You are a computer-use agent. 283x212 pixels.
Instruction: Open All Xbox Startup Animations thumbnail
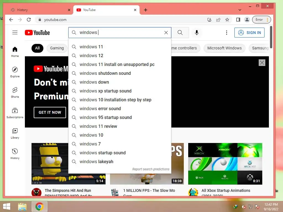point(225,164)
